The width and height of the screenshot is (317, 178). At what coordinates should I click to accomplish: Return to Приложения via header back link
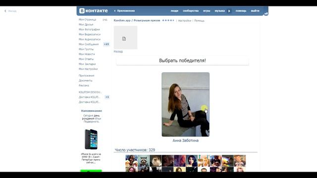tap(124, 11)
